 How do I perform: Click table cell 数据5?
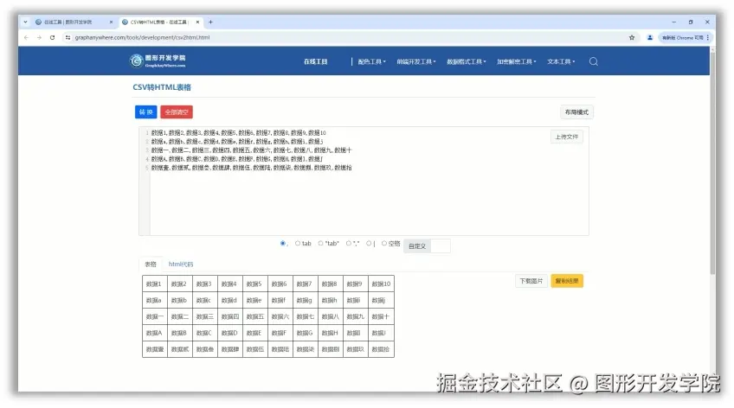(x=254, y=284)
